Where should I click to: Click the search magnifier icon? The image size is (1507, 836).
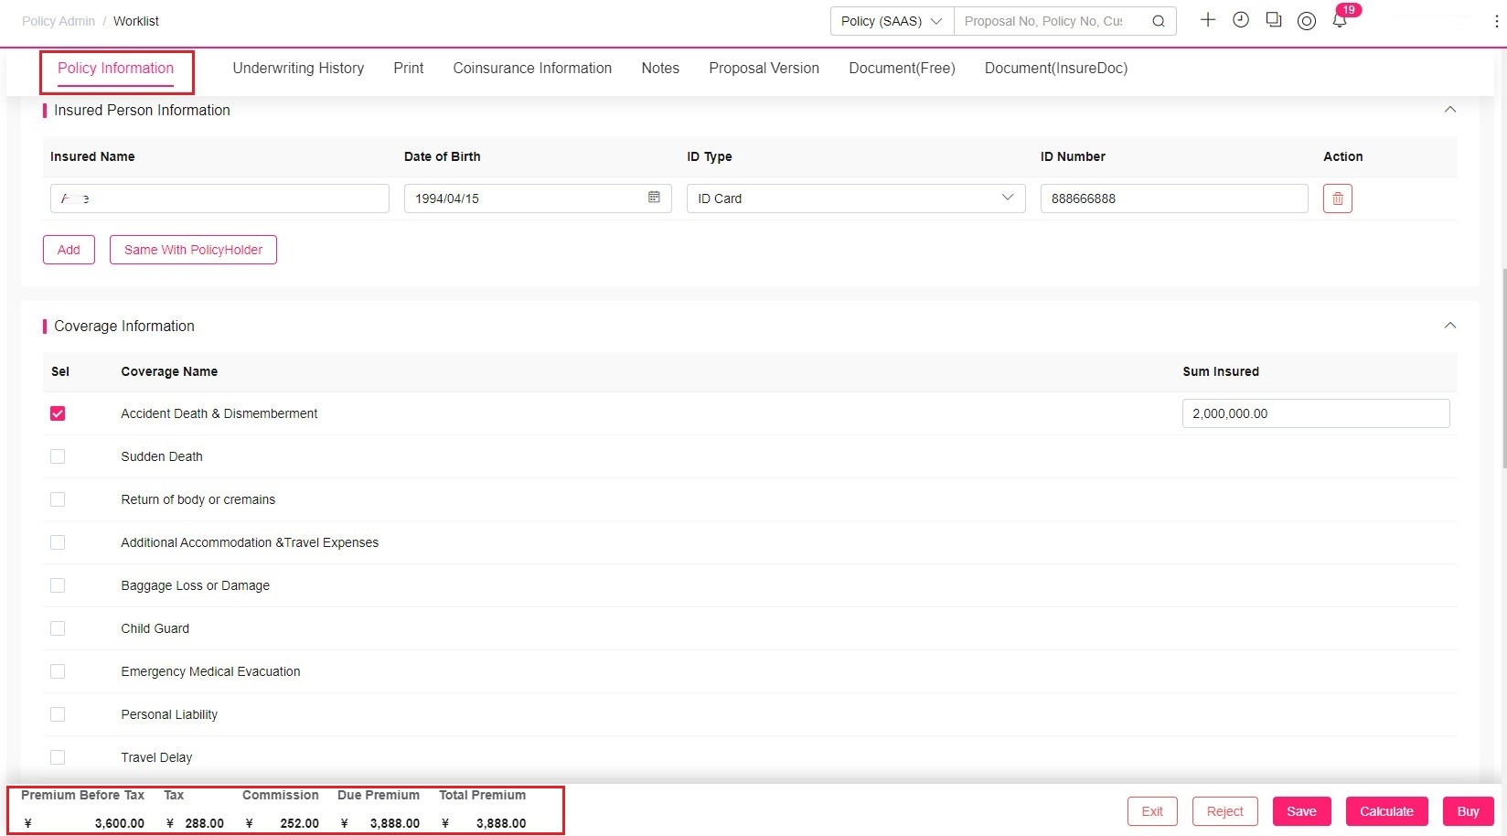pos(1158,21)
